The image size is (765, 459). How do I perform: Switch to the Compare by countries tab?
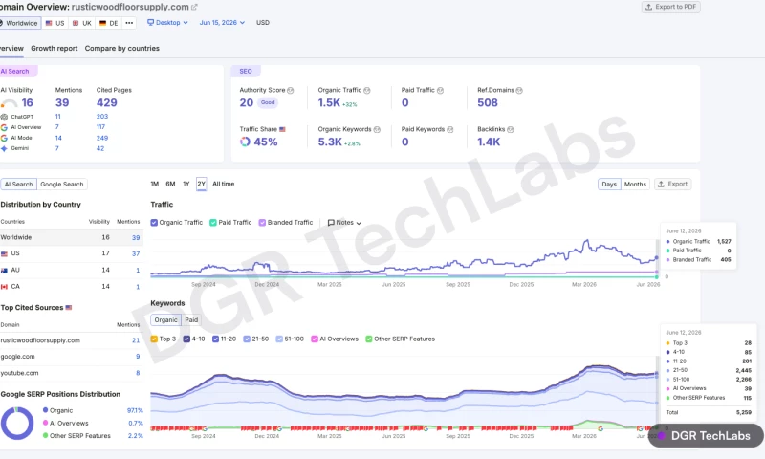[122, 48]
